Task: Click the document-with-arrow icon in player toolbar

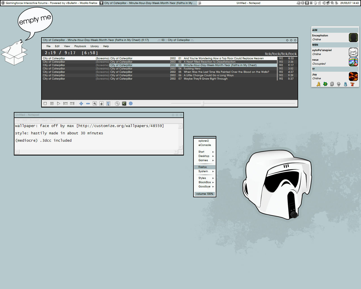Action: (x=102, y=104)
